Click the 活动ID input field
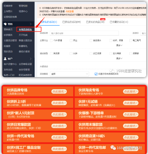148x154 pixels. coord(143,33)
